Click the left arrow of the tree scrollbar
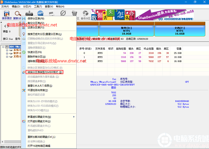This screenshot has height=149, width=209. tap(2, 142)
